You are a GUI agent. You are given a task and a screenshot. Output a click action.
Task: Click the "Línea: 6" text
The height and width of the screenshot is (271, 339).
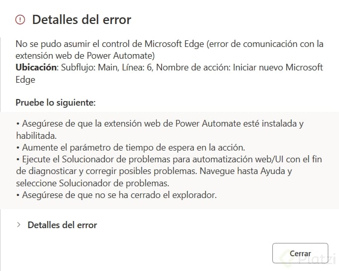[x=137, y=67]
